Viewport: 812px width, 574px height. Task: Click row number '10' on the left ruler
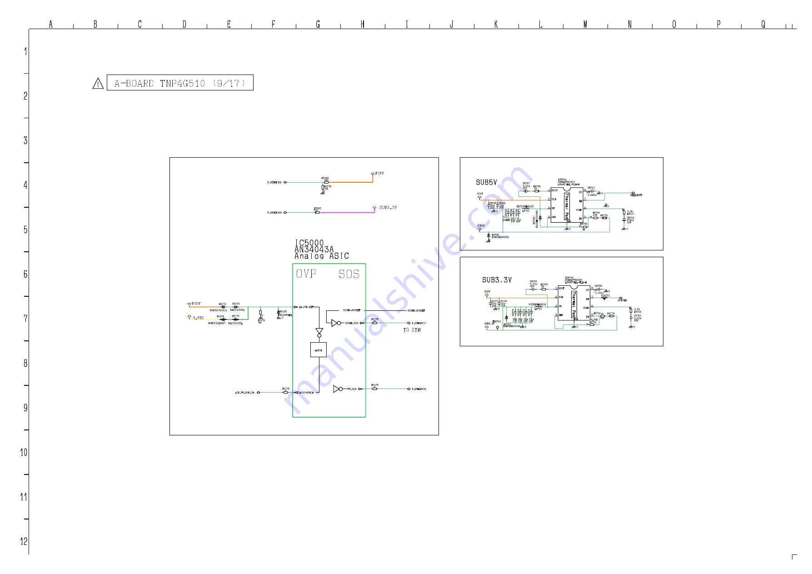[x=24, y=452]
